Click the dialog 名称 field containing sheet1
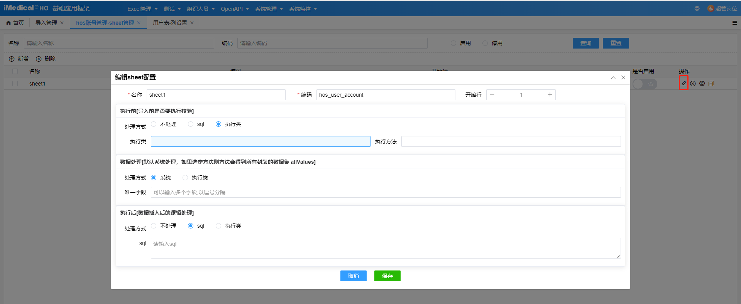 pyautogui.click(x=216, y=95)
